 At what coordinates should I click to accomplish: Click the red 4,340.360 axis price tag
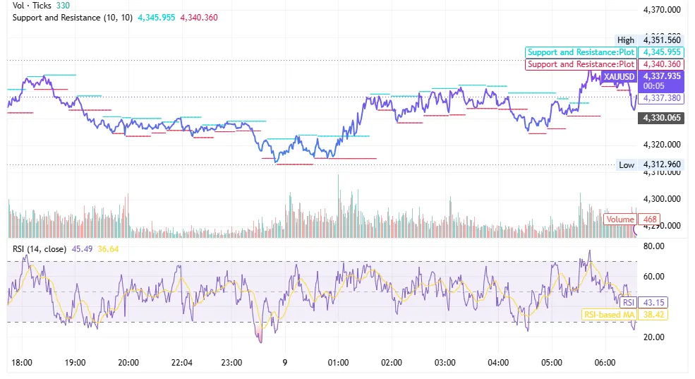[661, 64]
